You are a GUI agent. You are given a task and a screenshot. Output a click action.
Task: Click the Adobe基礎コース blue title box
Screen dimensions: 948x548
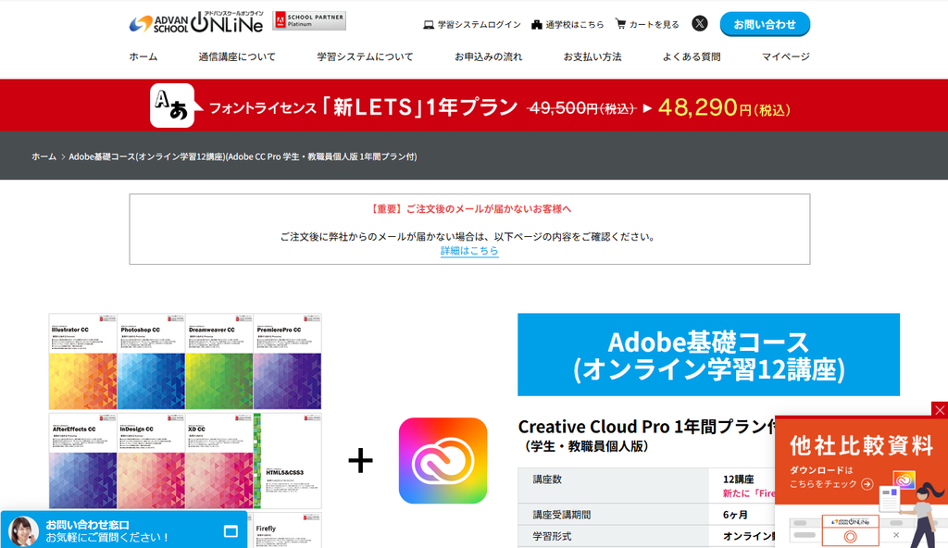(708, 355)
